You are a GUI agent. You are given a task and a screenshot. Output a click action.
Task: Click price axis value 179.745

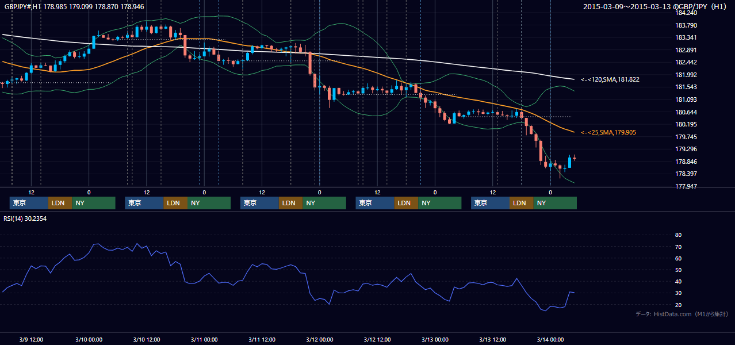tap(686, 137)
